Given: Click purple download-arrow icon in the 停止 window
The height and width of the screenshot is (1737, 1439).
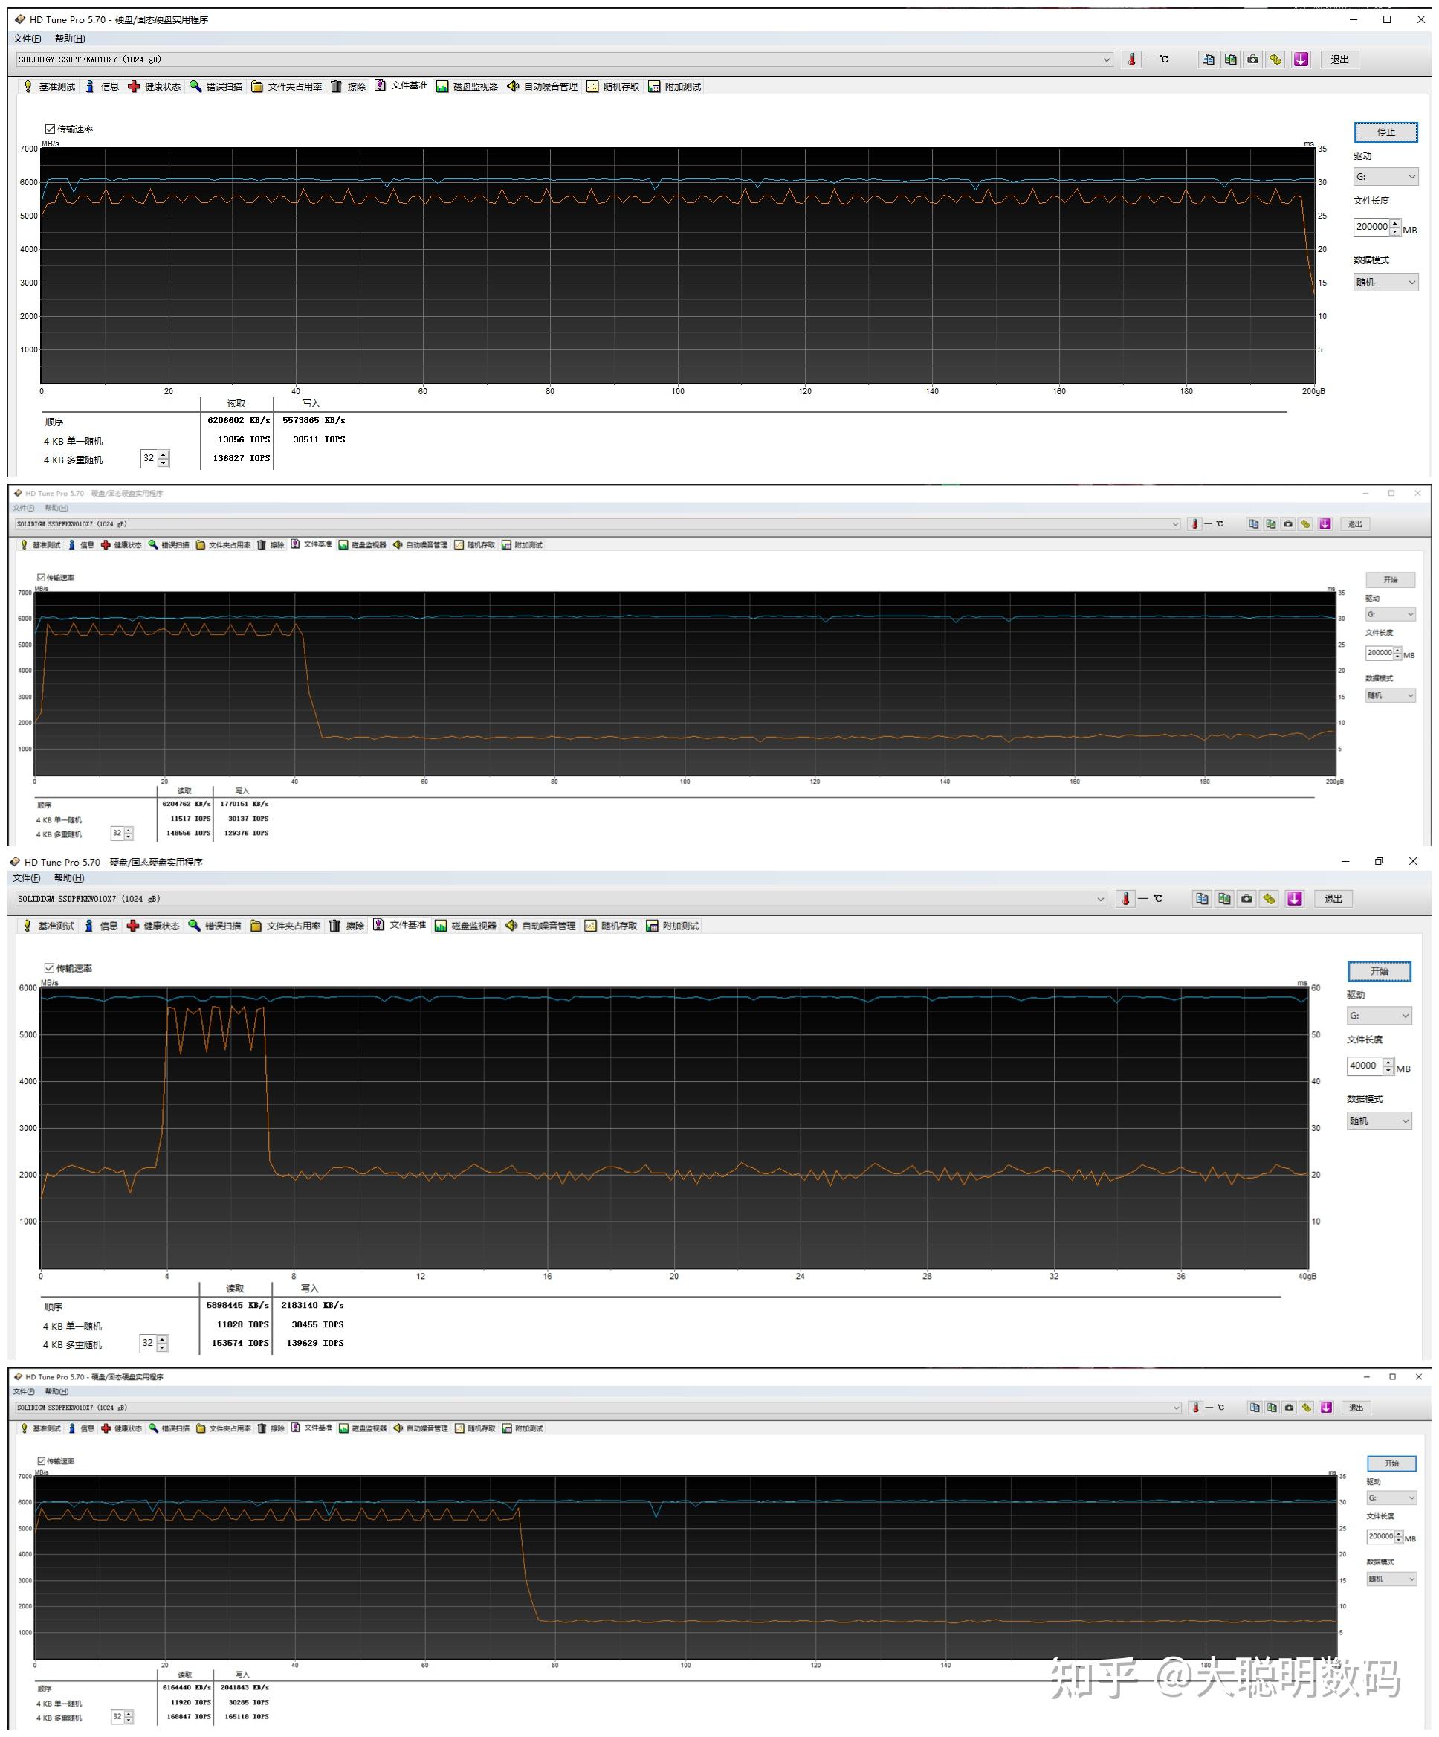Looking at the screenshot, I should (x=1301, y=59).
